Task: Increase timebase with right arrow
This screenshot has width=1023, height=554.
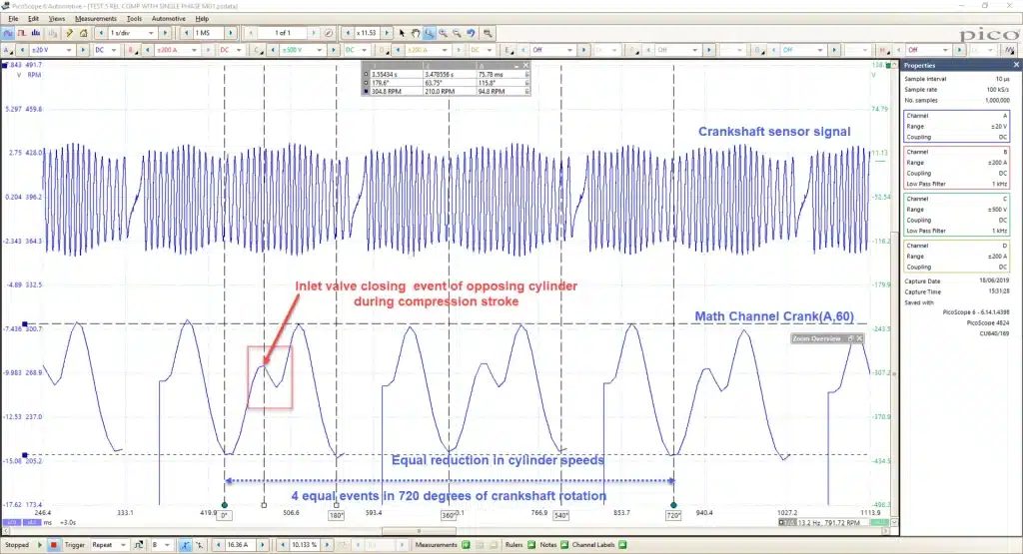Action: coord(165,33)
